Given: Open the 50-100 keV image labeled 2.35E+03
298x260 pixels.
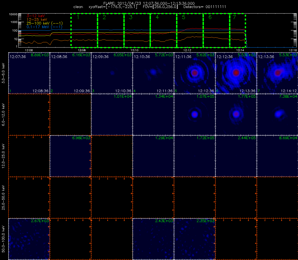Looking at the screenshot, I should click(x=195, y=239).
